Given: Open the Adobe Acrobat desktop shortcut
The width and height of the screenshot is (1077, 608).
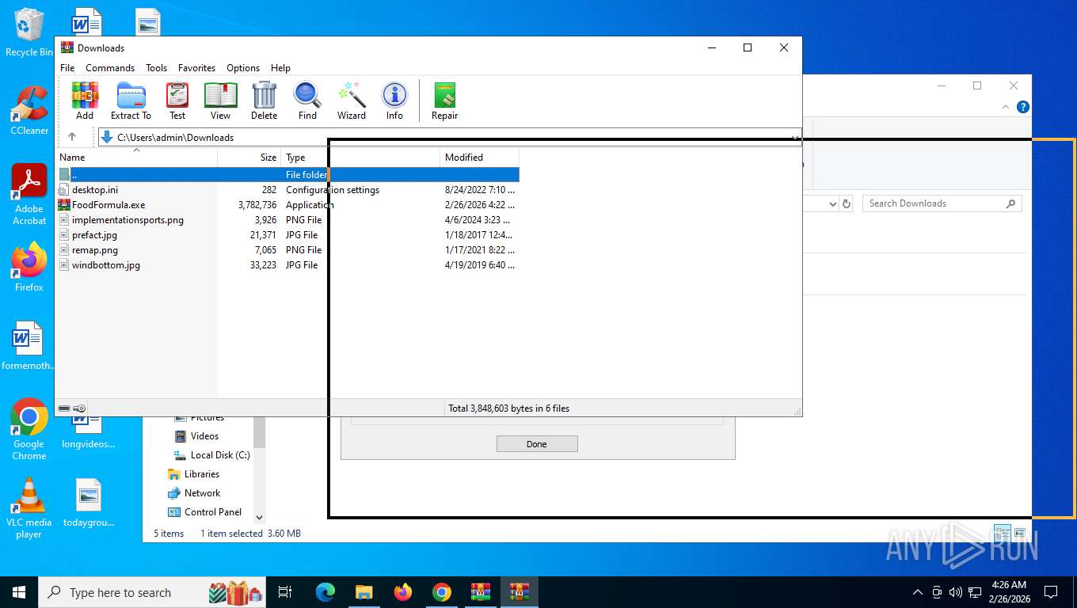Looking at the screenshot, I should (29, 195).
